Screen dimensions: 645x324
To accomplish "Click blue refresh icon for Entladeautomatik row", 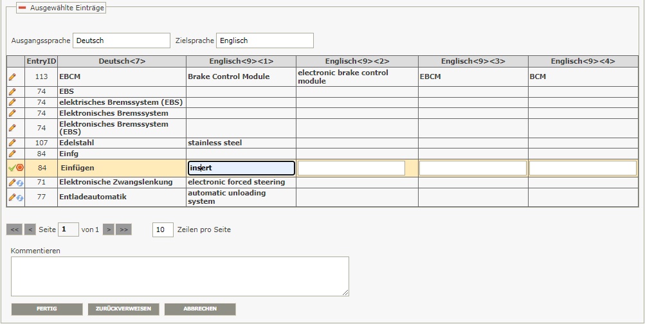I will [x=20, y=197].
